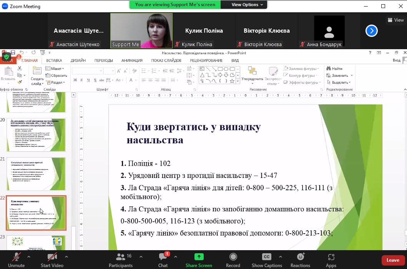The height and width of the screenshot is (269, 407).
Task: Click the View button at top right
Action: (x=395, y=20)
